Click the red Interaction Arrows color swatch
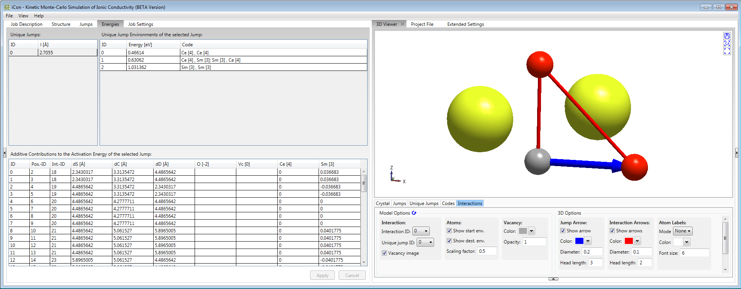The width and height of the screenshot is (741, 289). pos(629,241)
